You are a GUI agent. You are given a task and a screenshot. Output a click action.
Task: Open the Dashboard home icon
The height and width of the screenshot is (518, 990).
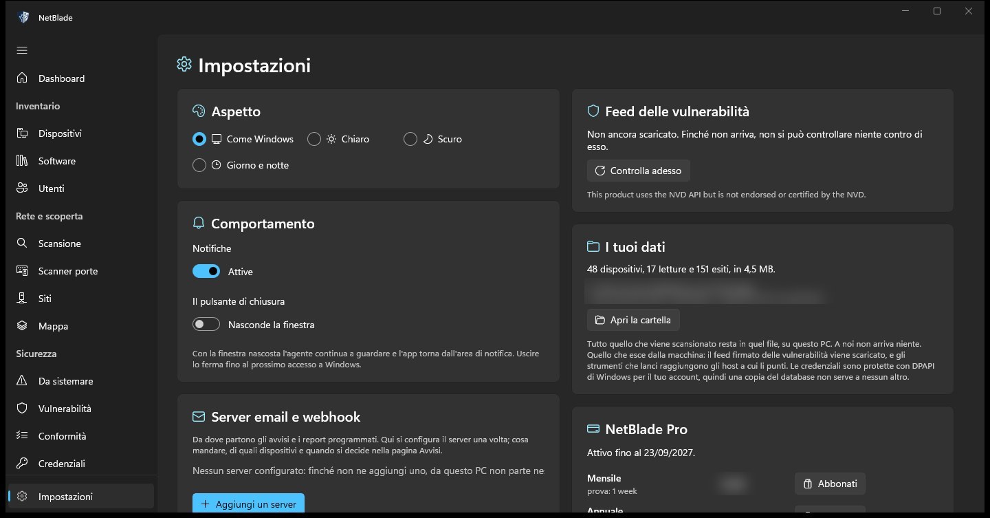(x=22, y=78)
